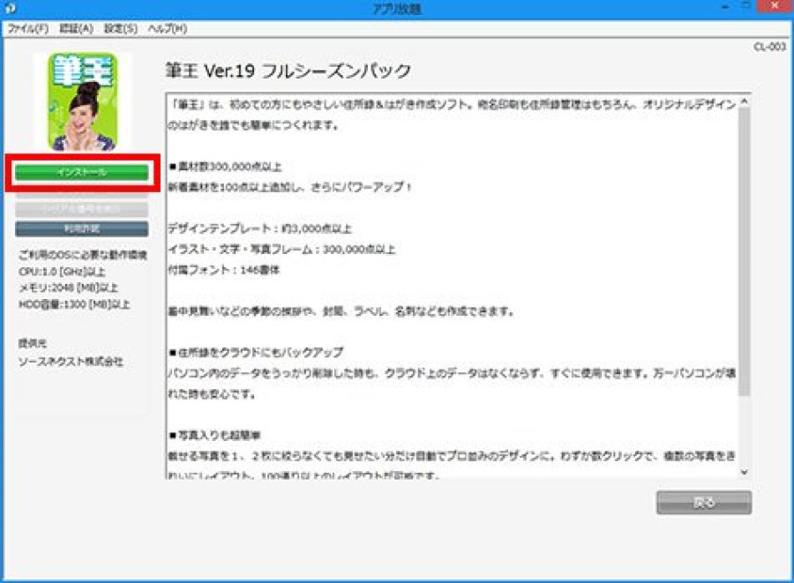Image resolution: width=794 pixels, height=583 pixels.
Task: Click the デザインテンプレート：約3,000点以上 line
Action: (259, 228)
